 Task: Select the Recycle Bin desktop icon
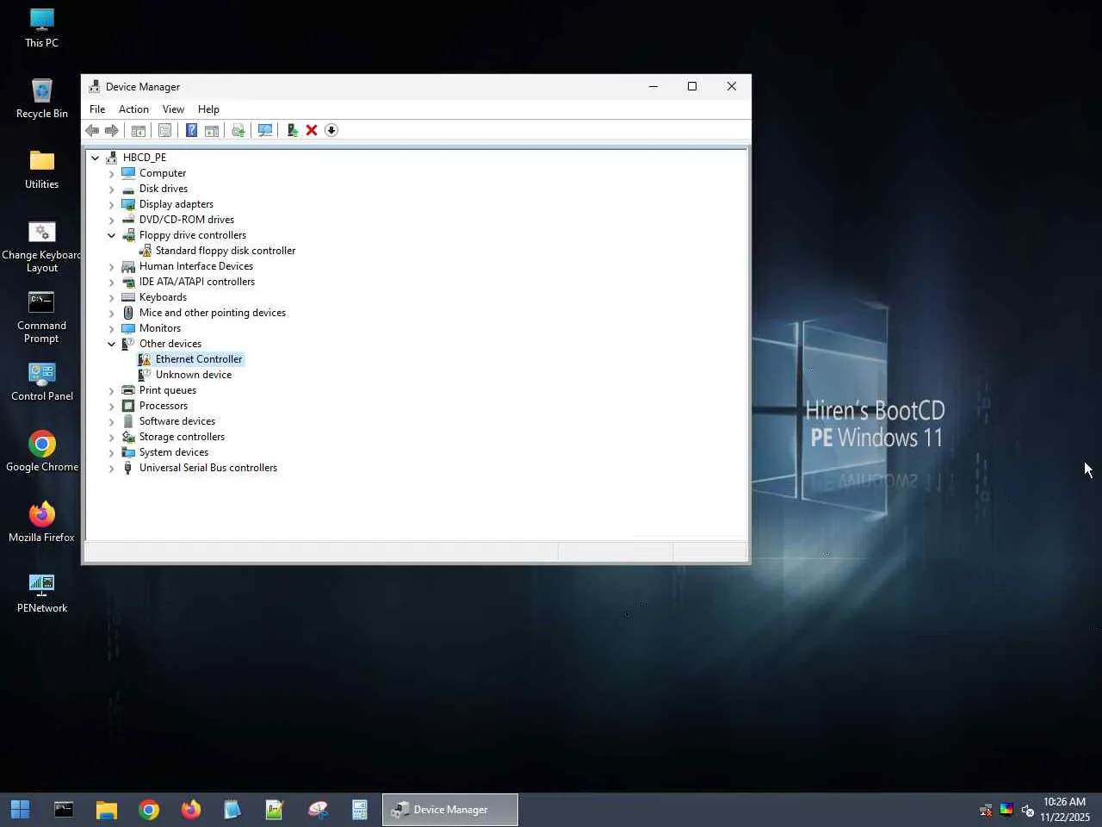point(41,98)
